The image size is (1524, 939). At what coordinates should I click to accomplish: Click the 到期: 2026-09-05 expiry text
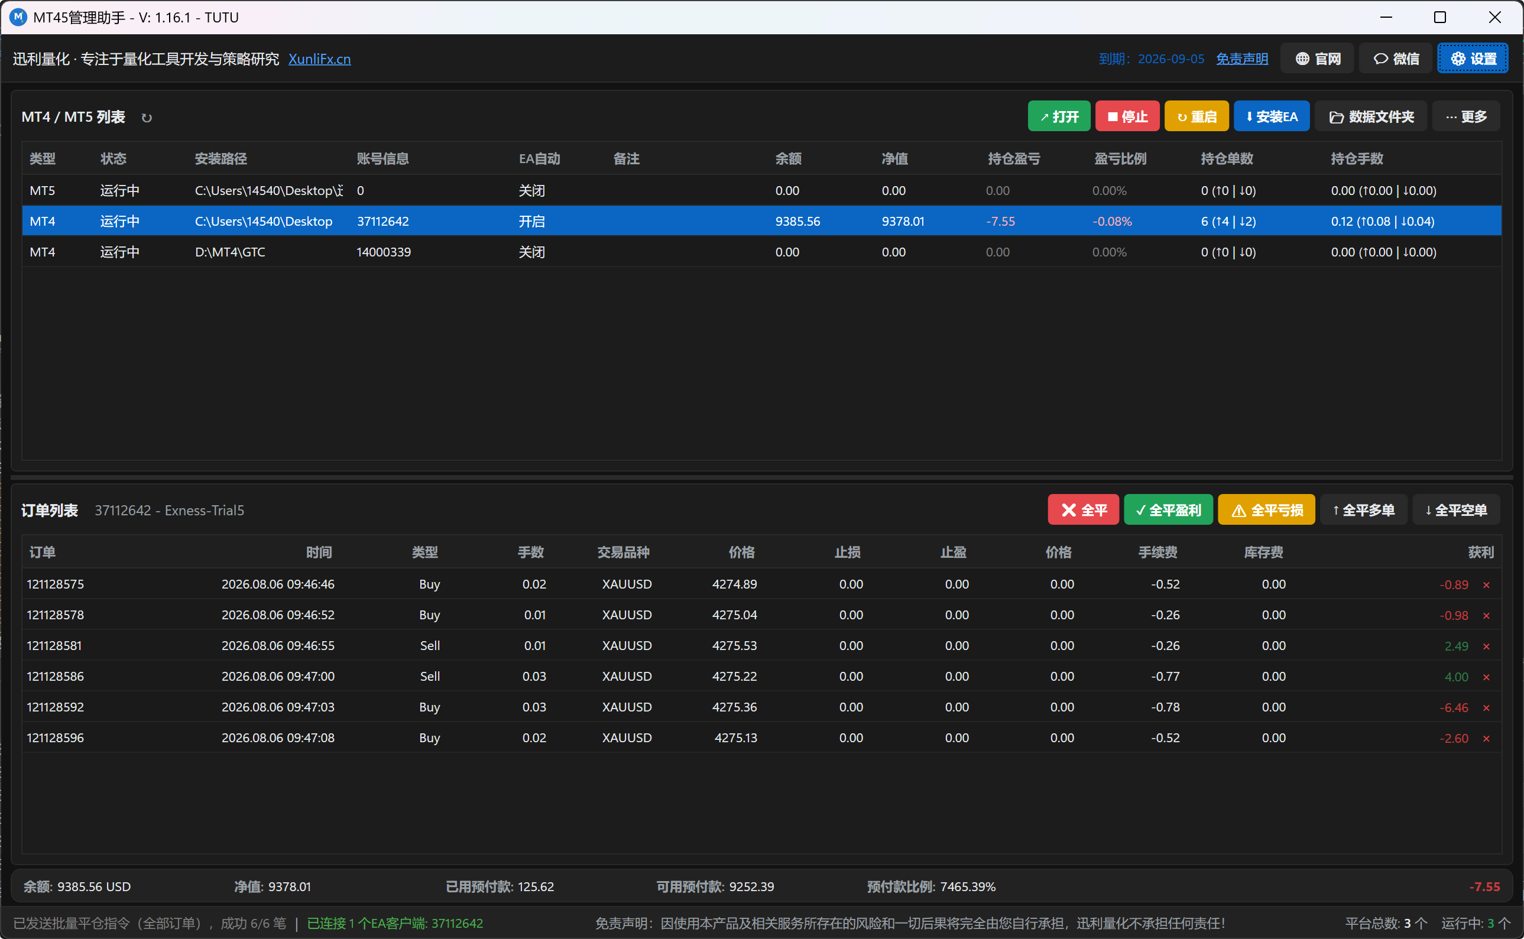tap(1151, 59)
